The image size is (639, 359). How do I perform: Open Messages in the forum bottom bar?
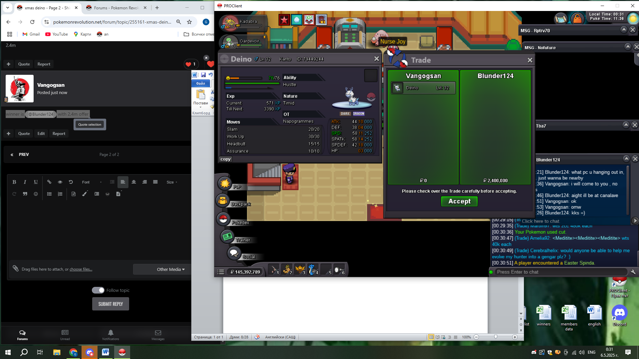click(158, 335)
